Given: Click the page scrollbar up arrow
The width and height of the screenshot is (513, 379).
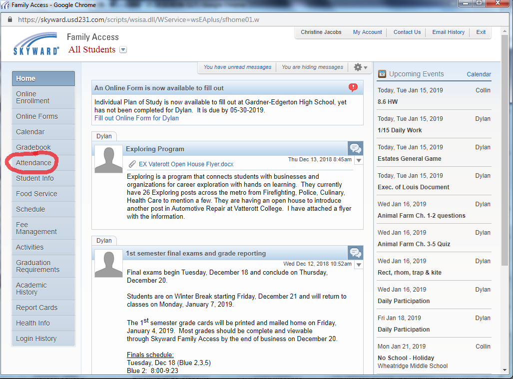Looking at the screenshot, I should (x=505, y=31).
